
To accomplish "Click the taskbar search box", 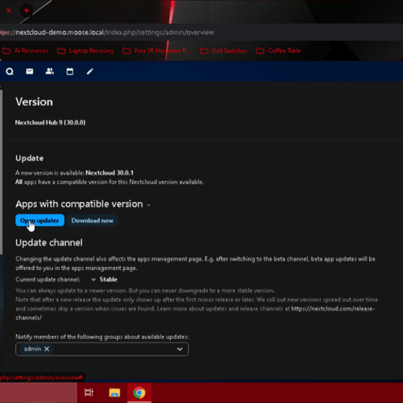I will [39, 393].
